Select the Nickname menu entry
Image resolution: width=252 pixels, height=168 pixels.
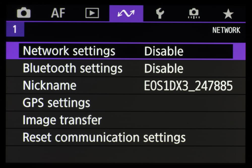click(x=49, y=86)
